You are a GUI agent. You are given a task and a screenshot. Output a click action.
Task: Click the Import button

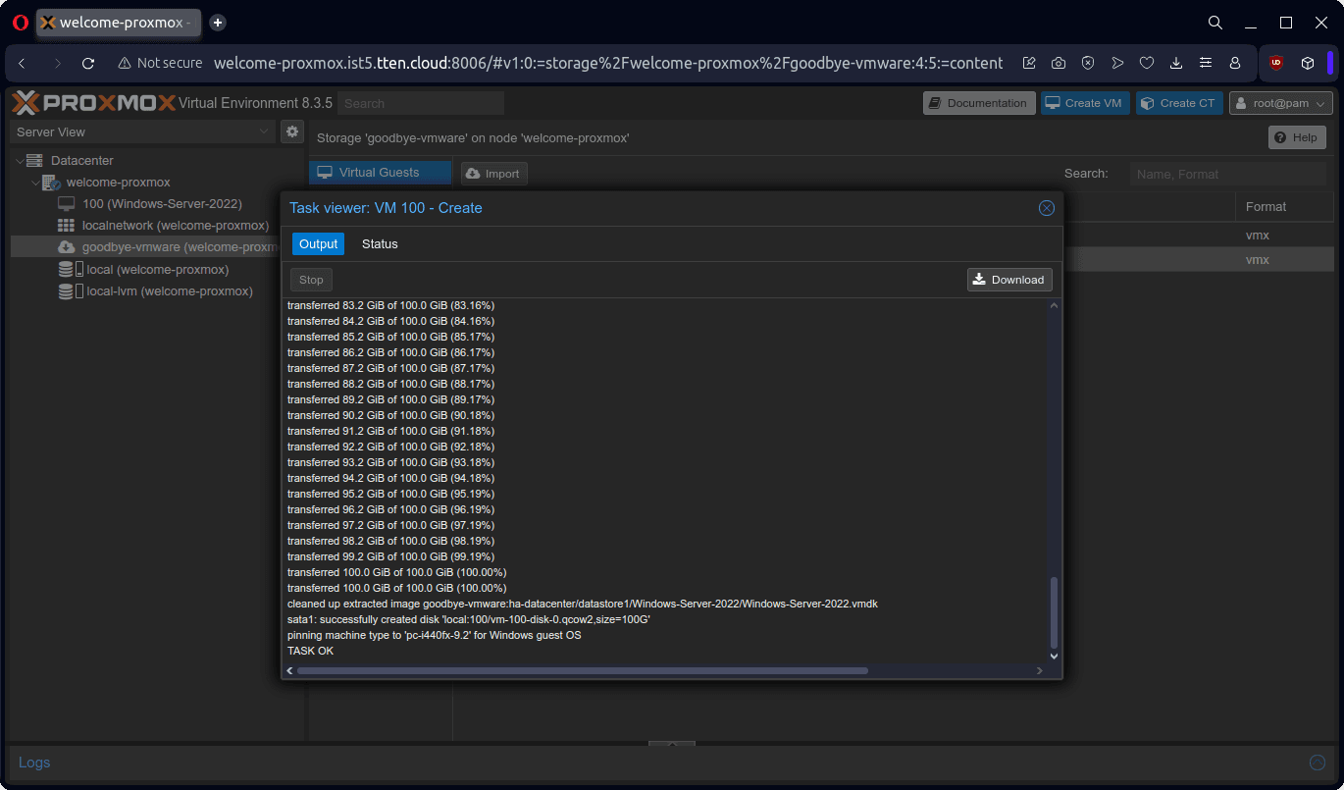point(493,174)
